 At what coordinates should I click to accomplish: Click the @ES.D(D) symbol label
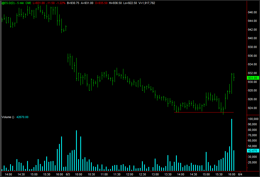[x=8, y=3]
